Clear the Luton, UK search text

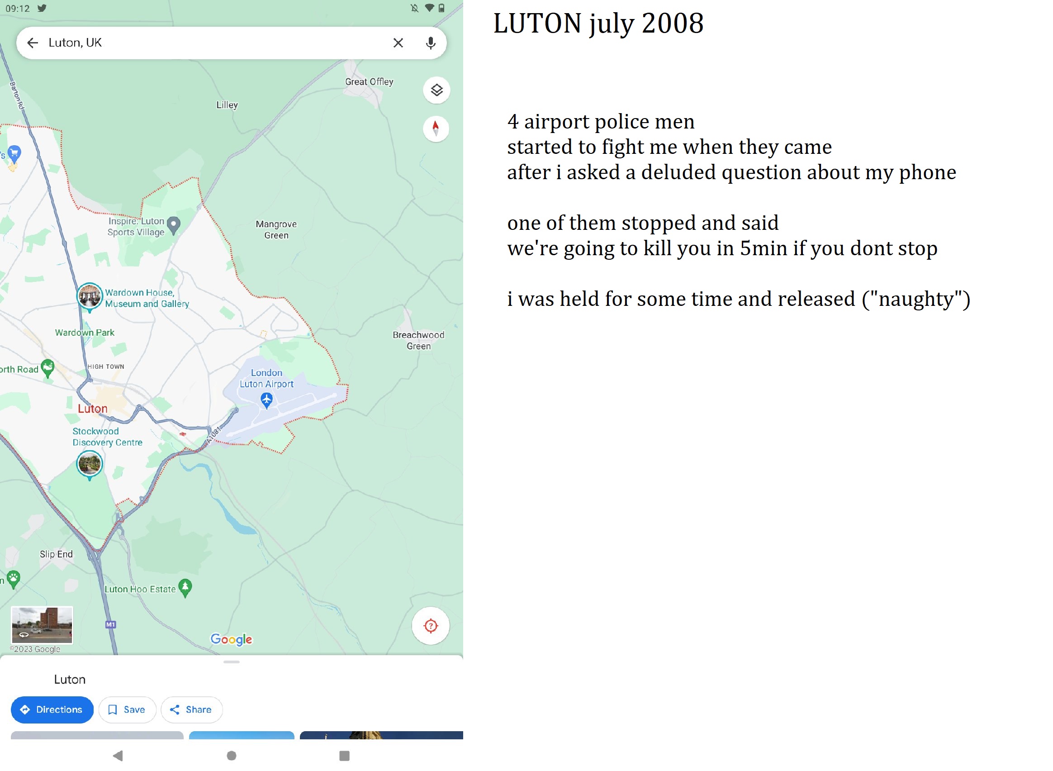[398, 43]
